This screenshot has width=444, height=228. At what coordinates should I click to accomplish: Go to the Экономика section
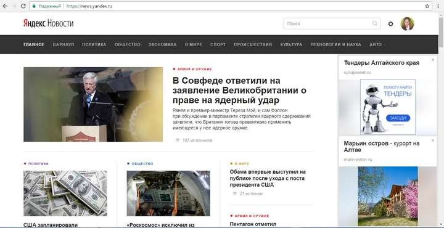point(163,45)
